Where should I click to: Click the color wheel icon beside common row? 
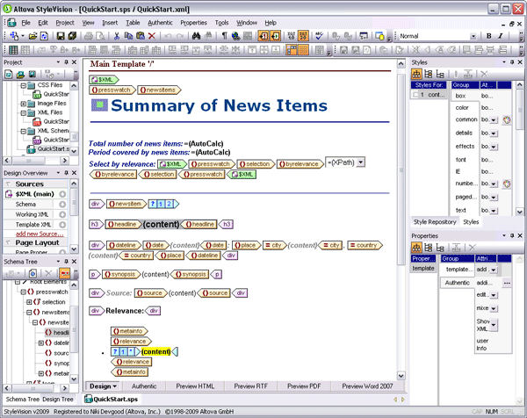point(507,119)
